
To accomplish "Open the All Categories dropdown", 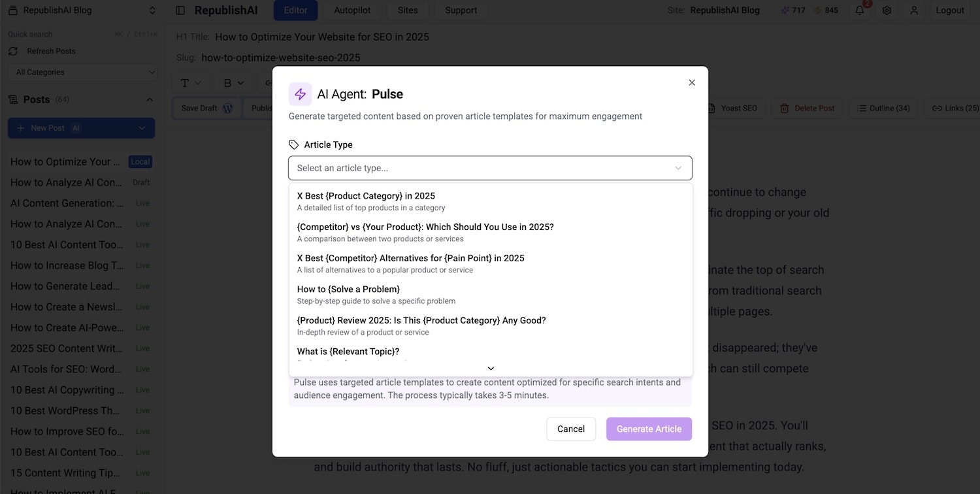I will point(82,72).
